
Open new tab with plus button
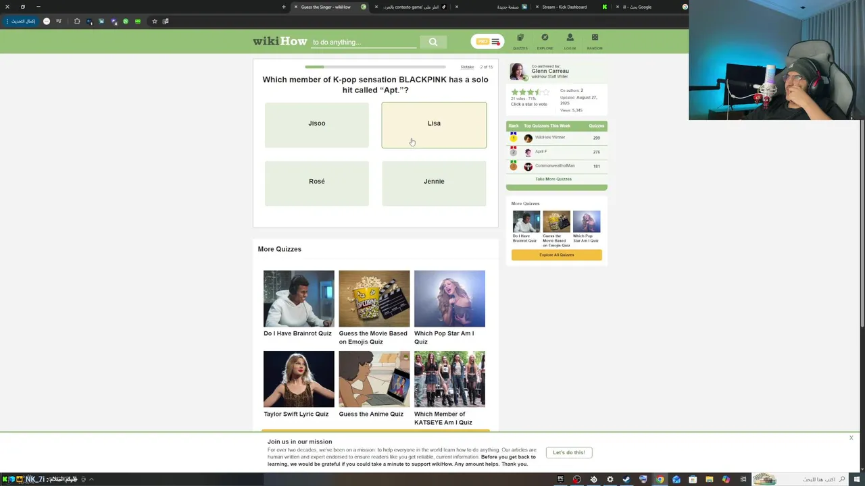tap(284, 7)
